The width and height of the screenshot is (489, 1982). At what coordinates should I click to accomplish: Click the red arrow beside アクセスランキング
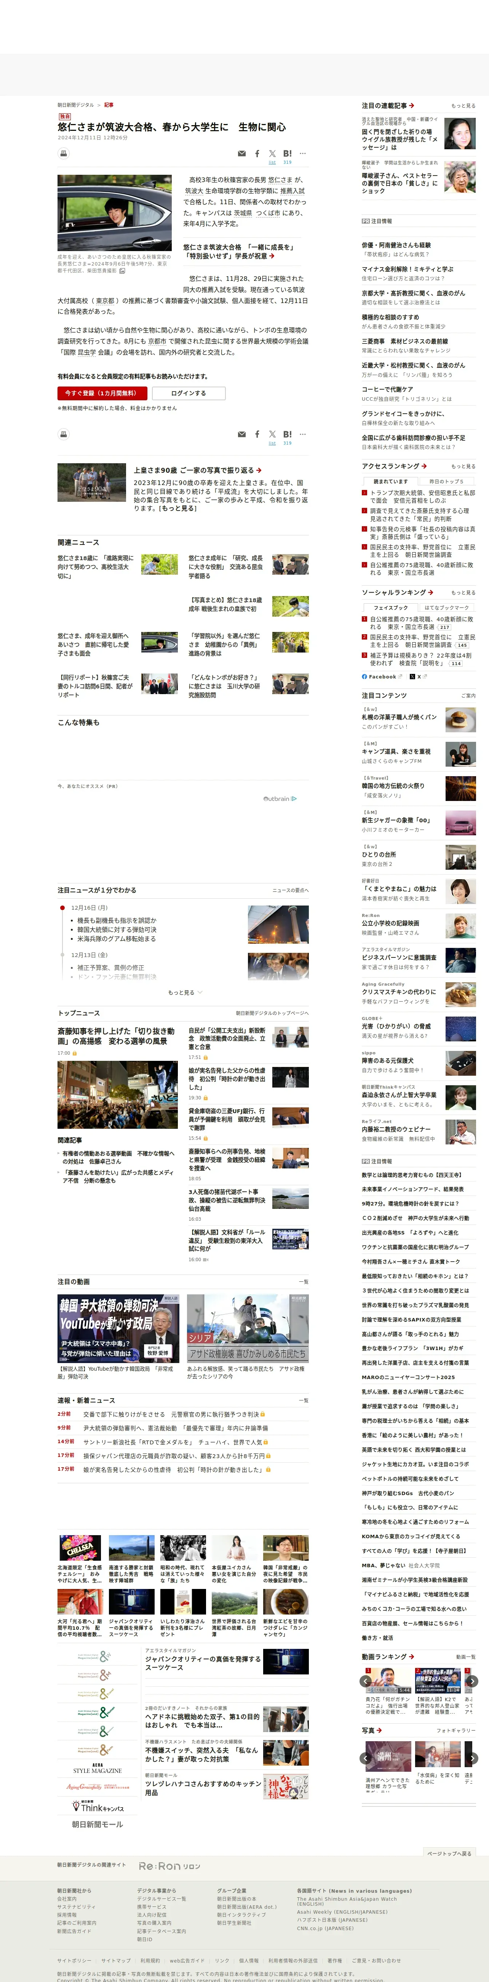(425, 466)
